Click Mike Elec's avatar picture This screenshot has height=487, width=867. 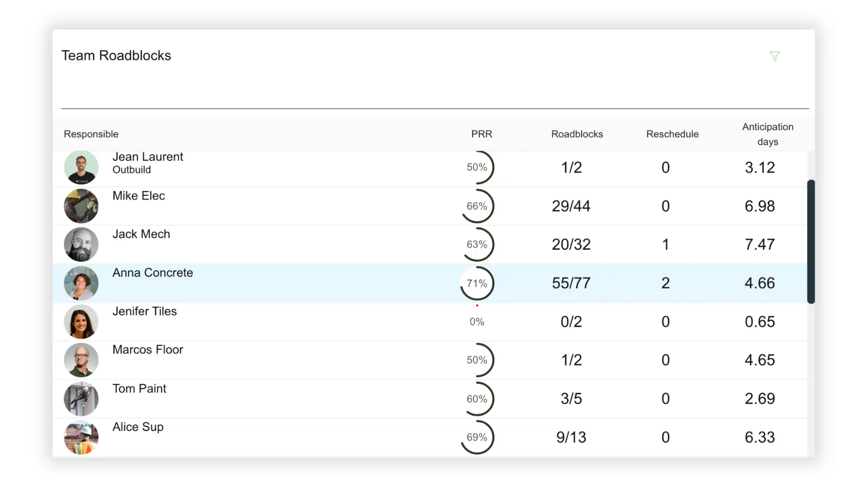[x=81, y=206]
